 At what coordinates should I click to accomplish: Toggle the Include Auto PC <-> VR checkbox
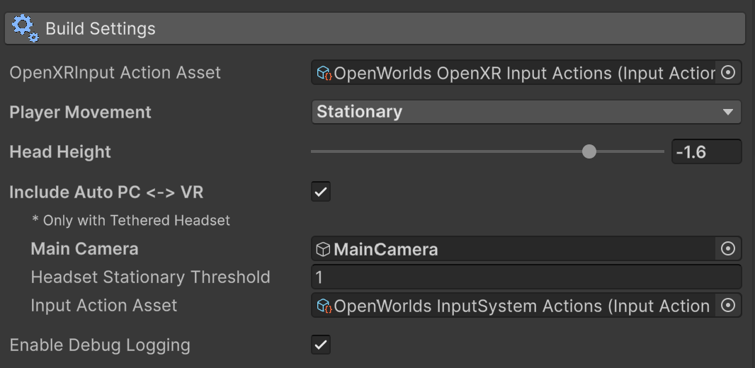pos(321,192)
